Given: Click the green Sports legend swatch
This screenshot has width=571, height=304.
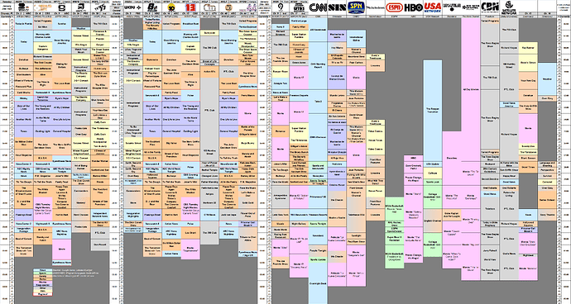Looking at the screenshot, I should pos(42,273).
